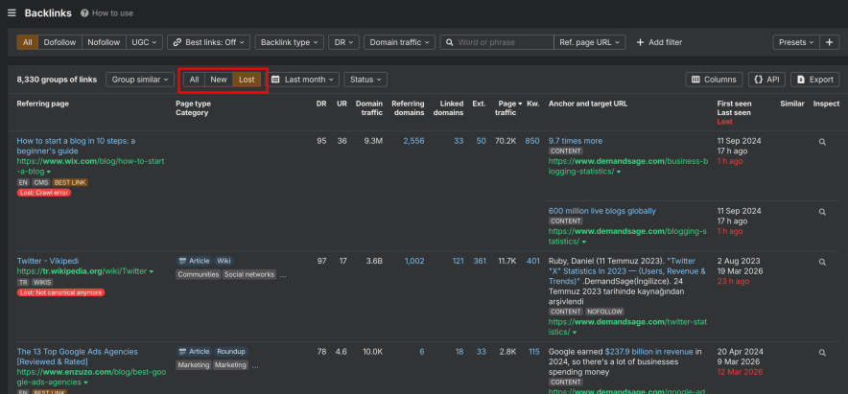The height and width of the screenshot is (394, 848).
Task: Open the API button with braces icon
Action: 766,80
